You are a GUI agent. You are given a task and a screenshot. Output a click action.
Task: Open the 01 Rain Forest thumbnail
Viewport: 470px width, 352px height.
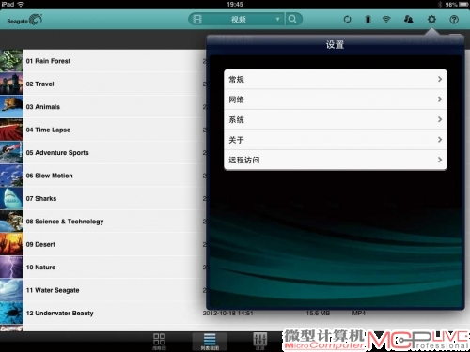tap(11, 61)
